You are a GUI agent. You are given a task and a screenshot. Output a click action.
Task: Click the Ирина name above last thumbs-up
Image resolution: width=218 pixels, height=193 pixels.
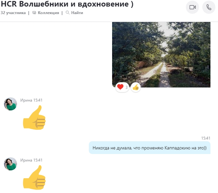tap(26, 160)
